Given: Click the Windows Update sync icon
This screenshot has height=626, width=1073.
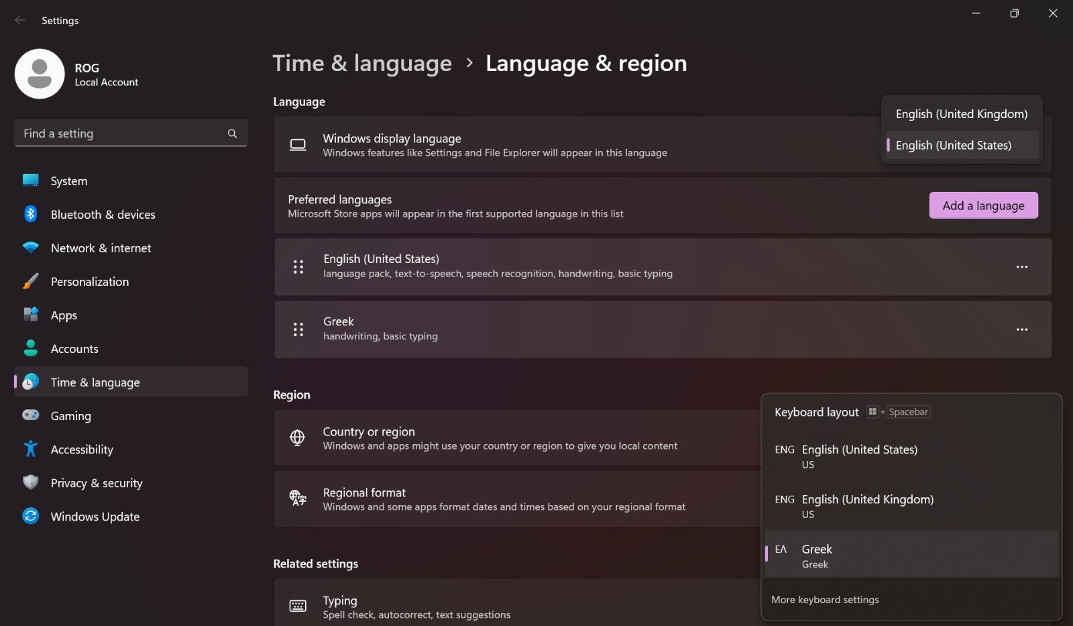Looking at the screenshot, I should tap(31, 516).
